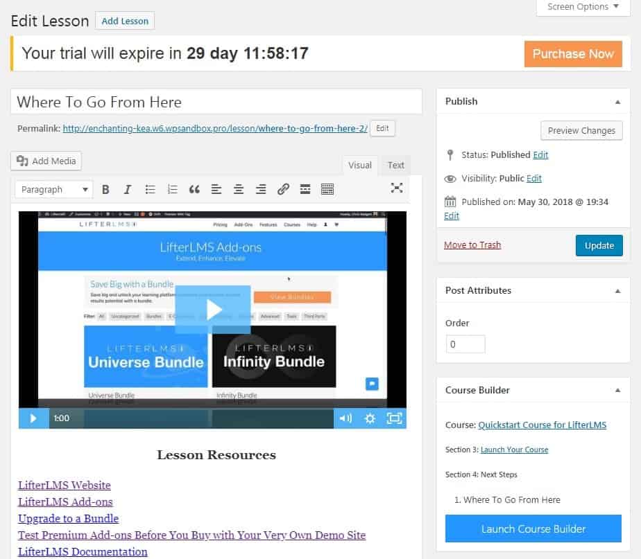Open the lesson permalink URL

pyautogui.click(x=215, y=128)
